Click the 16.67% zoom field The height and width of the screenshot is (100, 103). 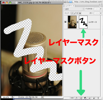pyautogui.click(x=6, y=97)
